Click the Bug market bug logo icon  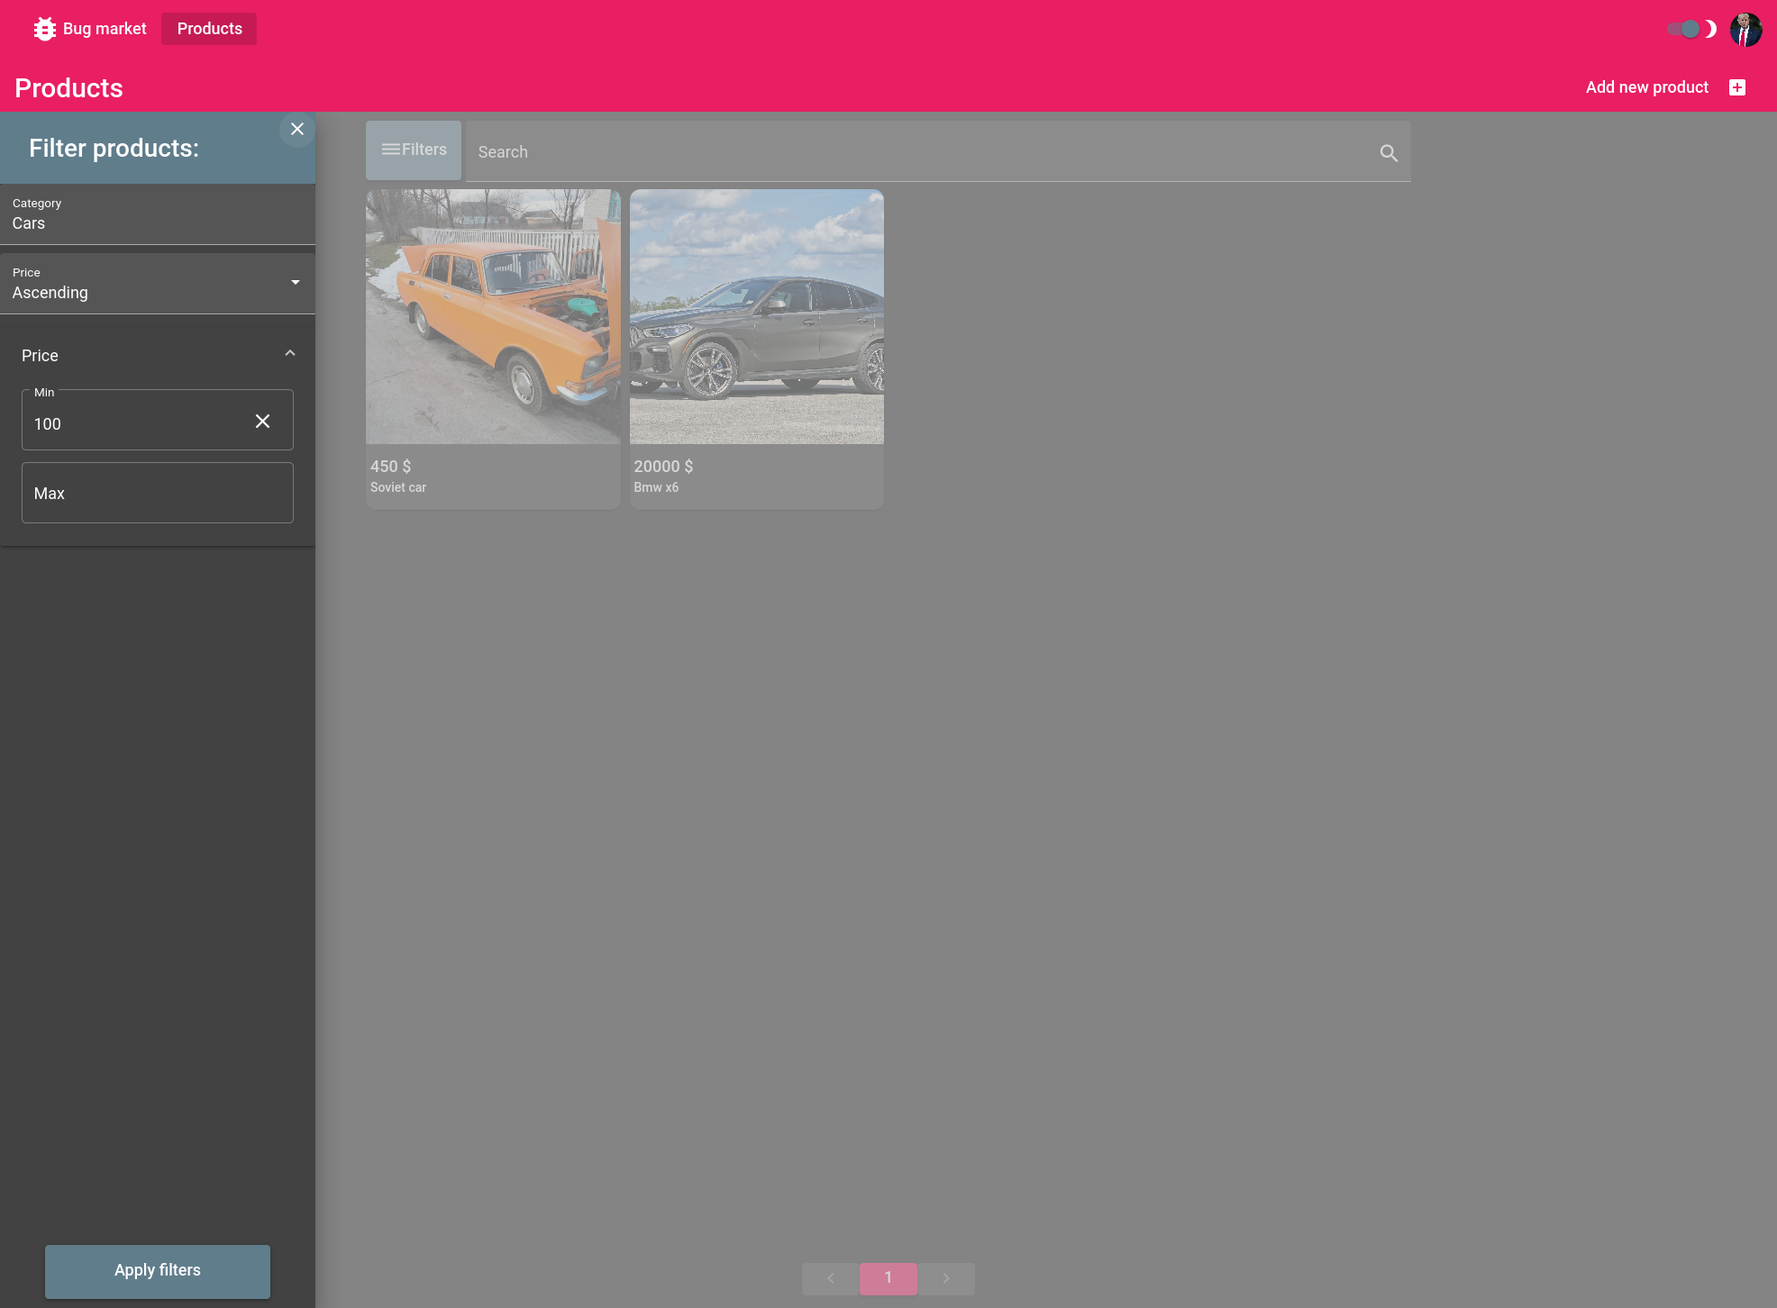[44, 29]
